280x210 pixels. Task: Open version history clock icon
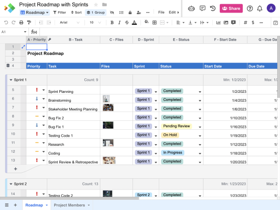[213, 8]
